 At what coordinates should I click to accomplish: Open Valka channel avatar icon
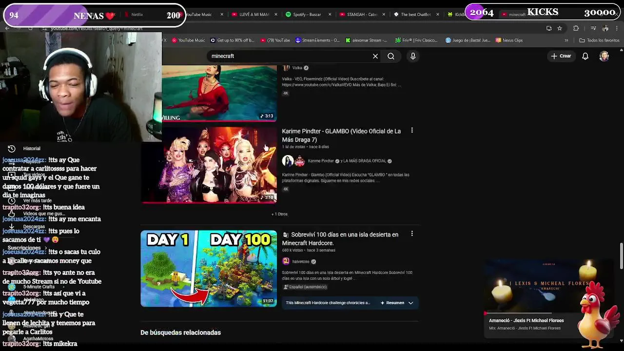click(286, 68)
